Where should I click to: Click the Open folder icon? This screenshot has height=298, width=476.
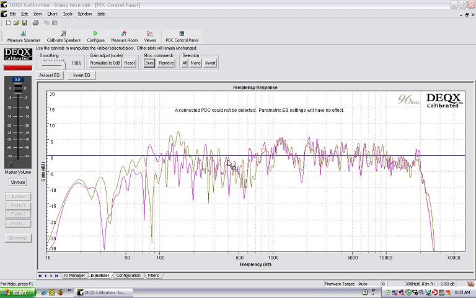tap(16, 23)
